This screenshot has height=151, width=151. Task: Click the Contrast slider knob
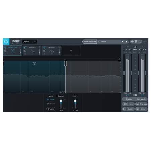pos(61,101)
